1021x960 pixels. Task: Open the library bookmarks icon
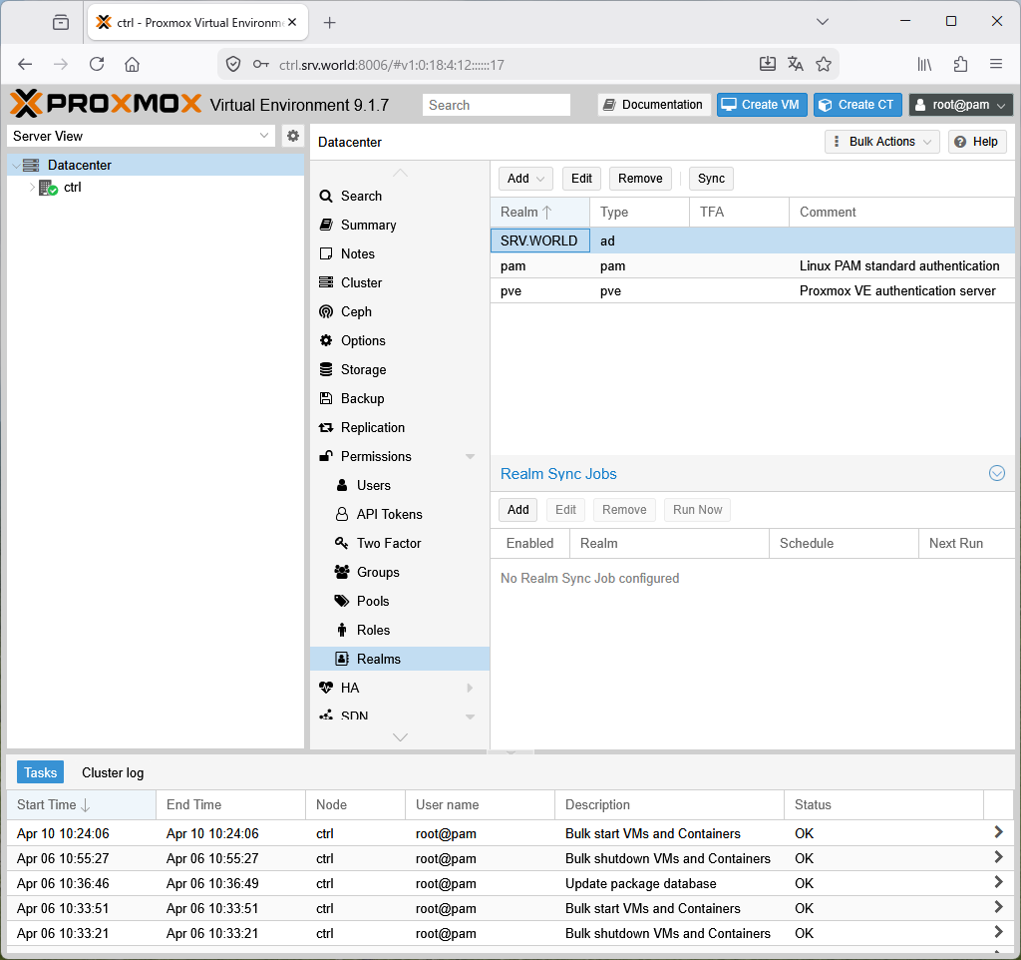(924, 64)
